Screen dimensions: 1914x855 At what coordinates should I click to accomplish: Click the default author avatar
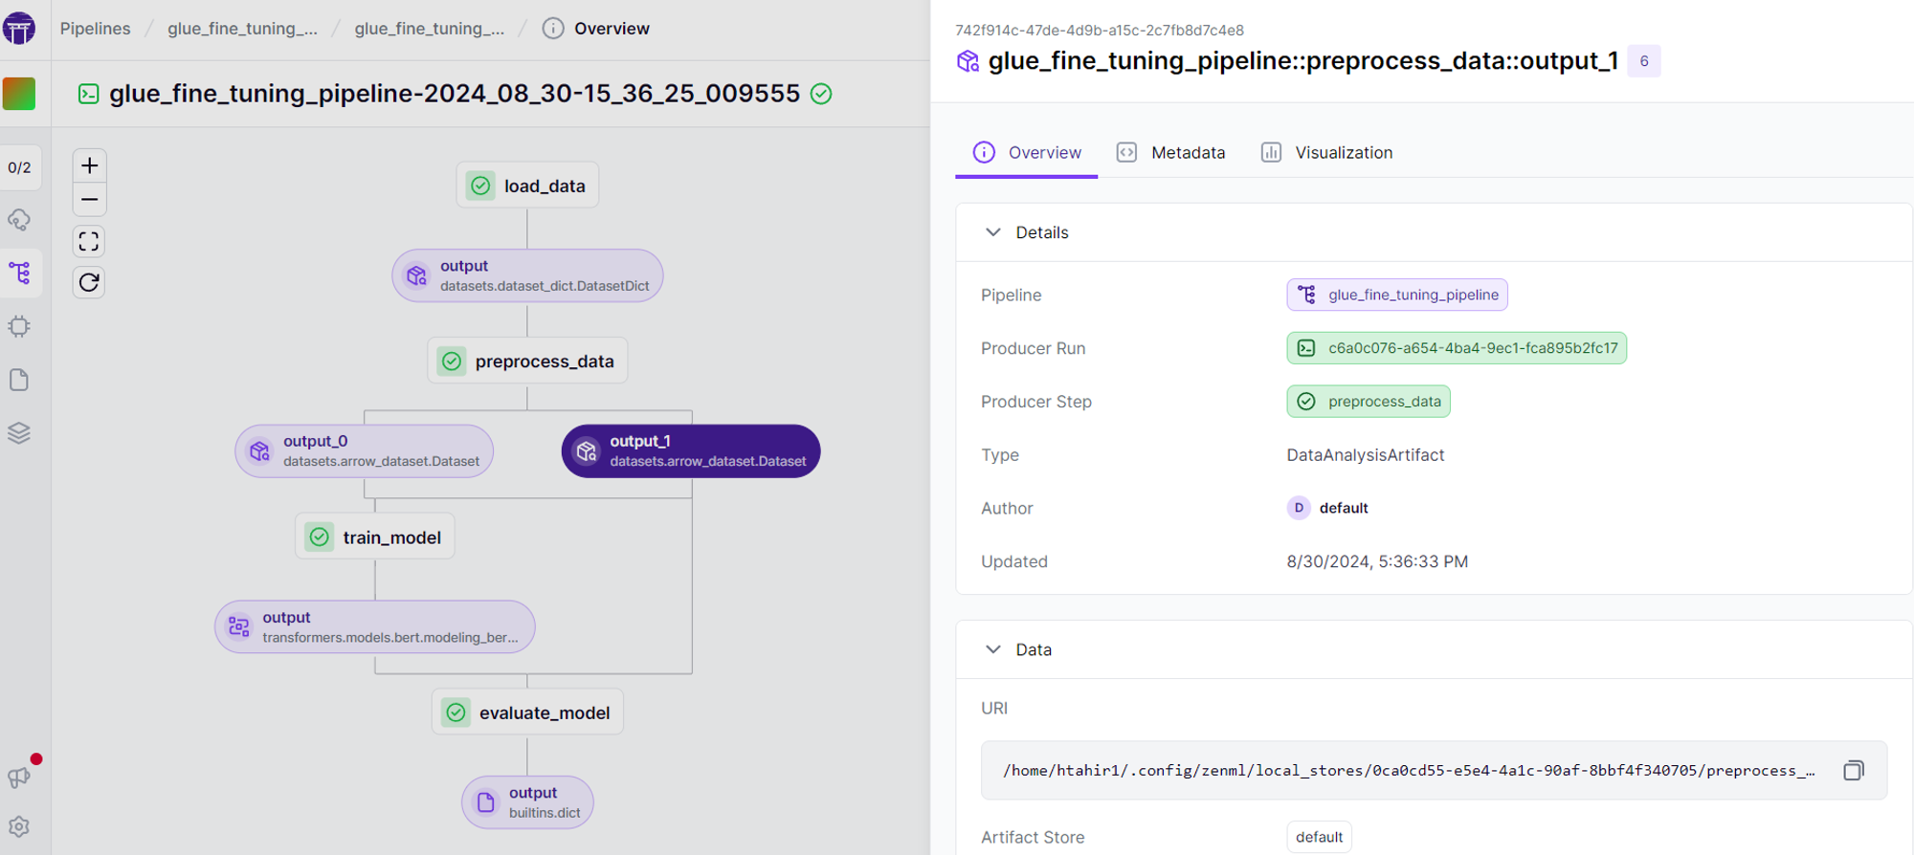(x=1299, y=508)
